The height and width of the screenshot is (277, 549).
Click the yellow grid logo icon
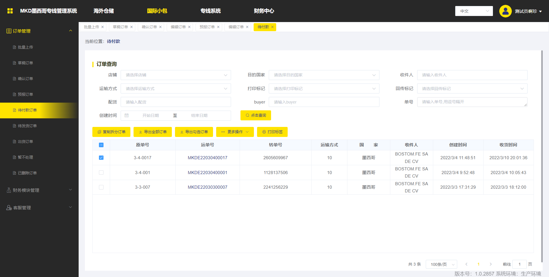pos(10,11)
